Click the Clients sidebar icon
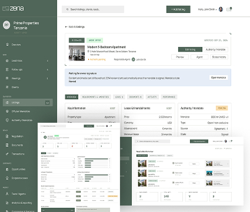250x212 pixels. click(7, 87)
